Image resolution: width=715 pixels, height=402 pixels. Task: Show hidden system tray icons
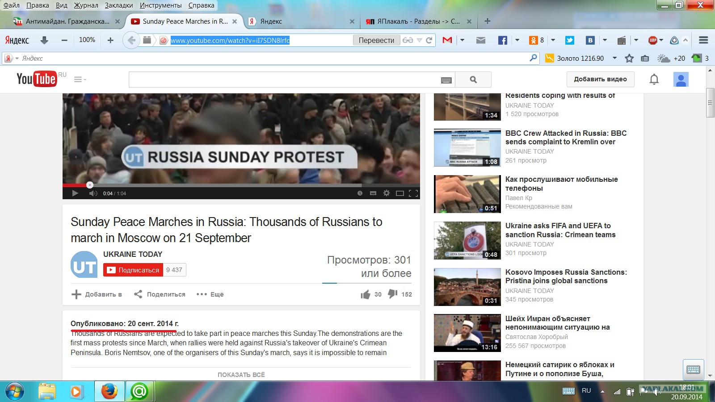click(x=602, y=391)
